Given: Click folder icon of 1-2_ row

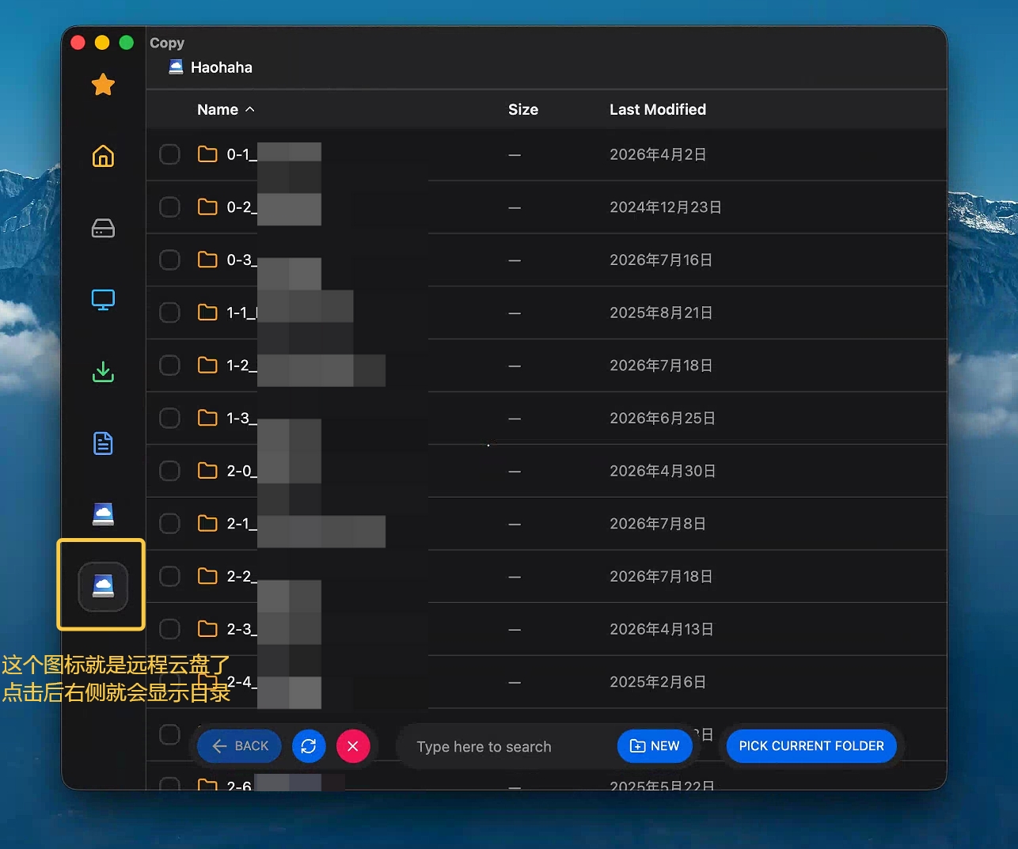Looking at the screenshot, I should pyautogui.click(x=207, y=365).
